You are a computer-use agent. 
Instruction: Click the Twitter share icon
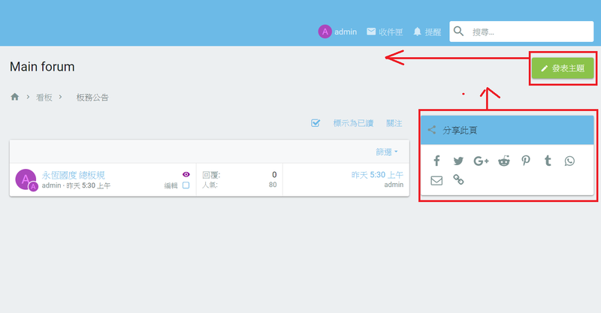click(x=458, y=161)
